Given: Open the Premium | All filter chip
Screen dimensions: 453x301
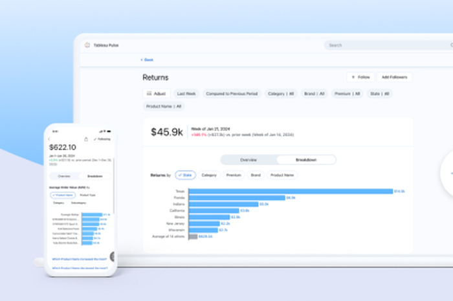Looking at the screenshot, I should pyautogui.click(x=348, y=94).
